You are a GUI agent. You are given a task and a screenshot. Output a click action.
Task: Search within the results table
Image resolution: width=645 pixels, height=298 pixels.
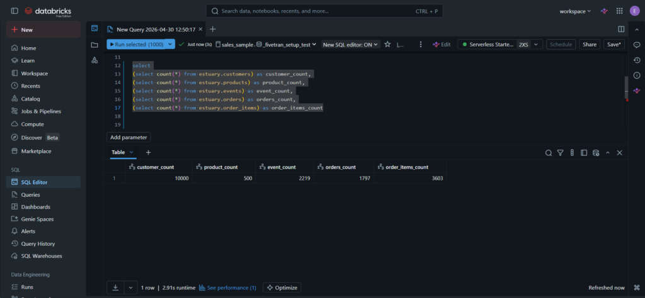coord(549,153)
